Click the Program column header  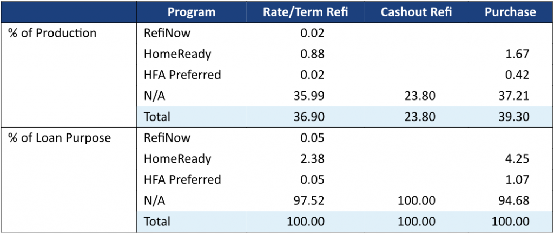pyautogui.click(x=191, y=12)
